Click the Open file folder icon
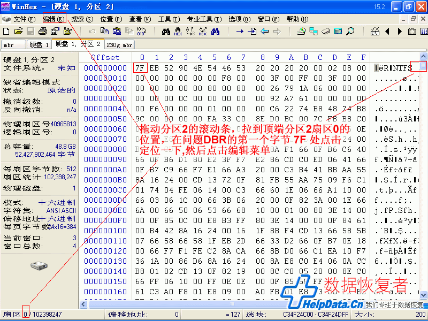The image size is (428, 321). click(18, 32)
